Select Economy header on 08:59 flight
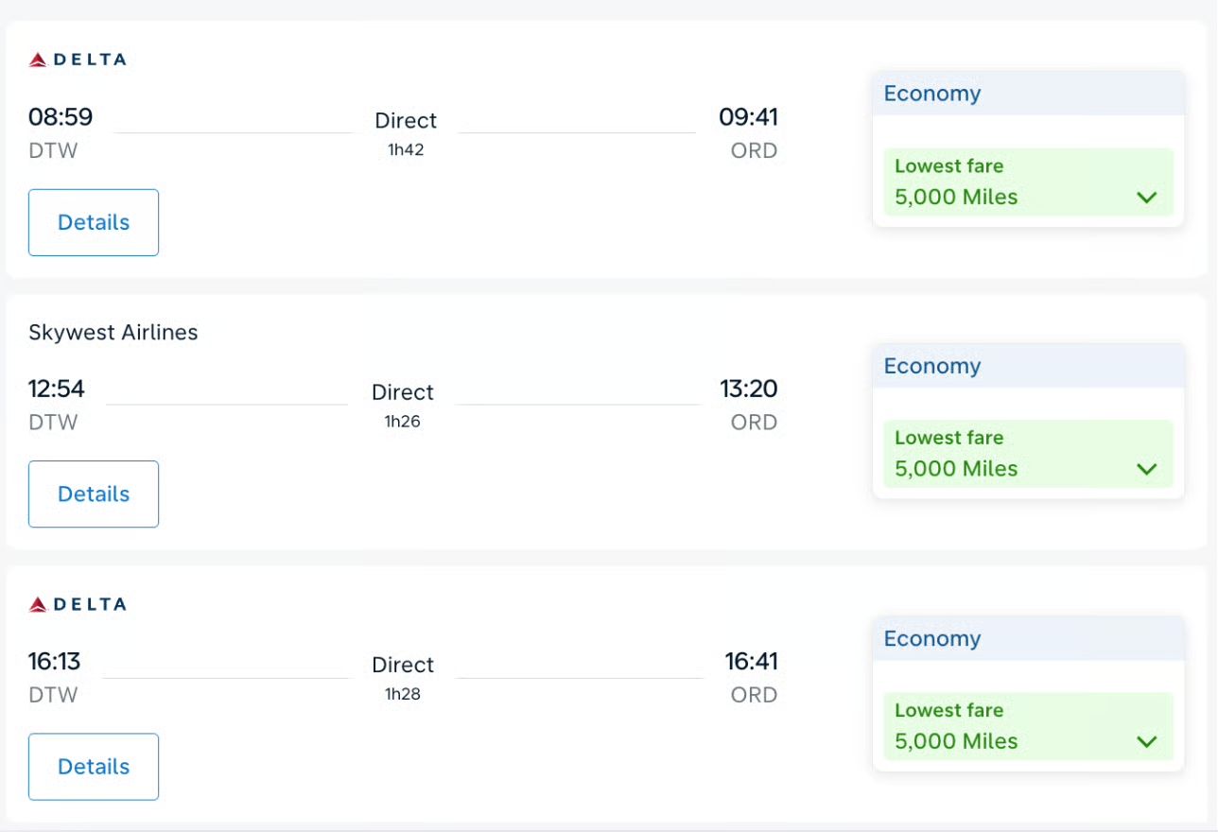Viewport: 1218px width, 832px height. (931, 94)
